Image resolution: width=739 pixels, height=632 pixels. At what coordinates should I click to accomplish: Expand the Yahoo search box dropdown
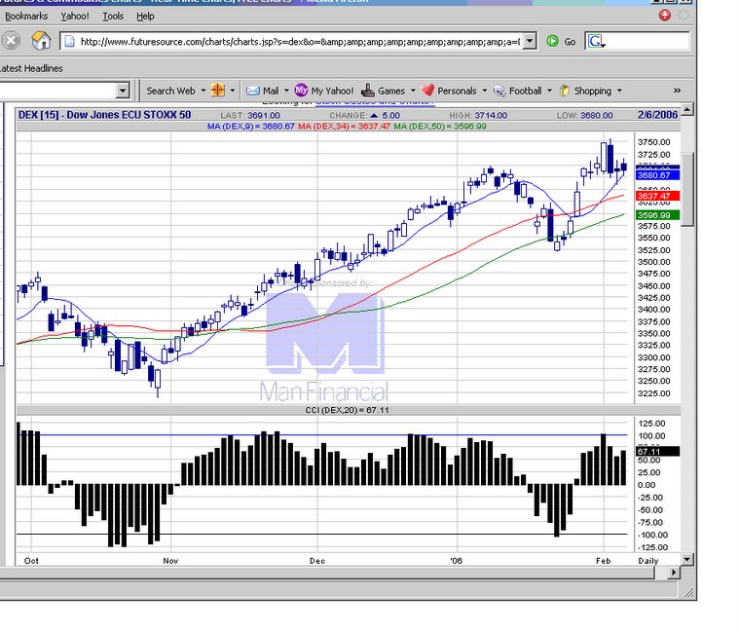(x=123, y=90)
